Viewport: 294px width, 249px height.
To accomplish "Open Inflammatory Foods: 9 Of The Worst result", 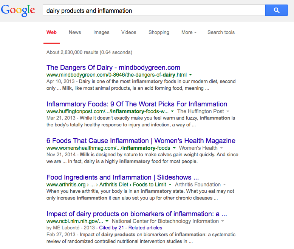I will tap(137, 104).
